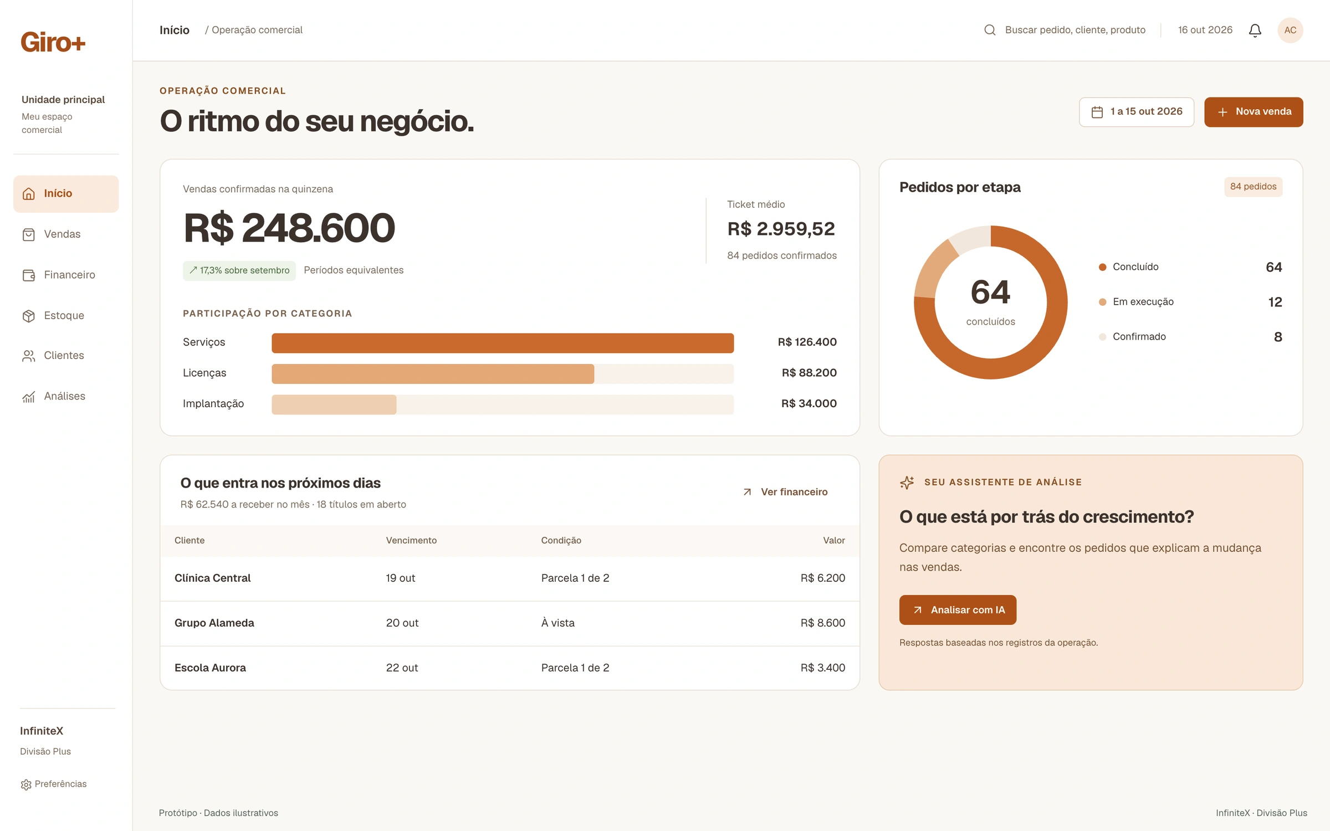Open notifications bell
This screenshot has width=1330, height=831.
pyautogui.click(x=1255, y=30)
